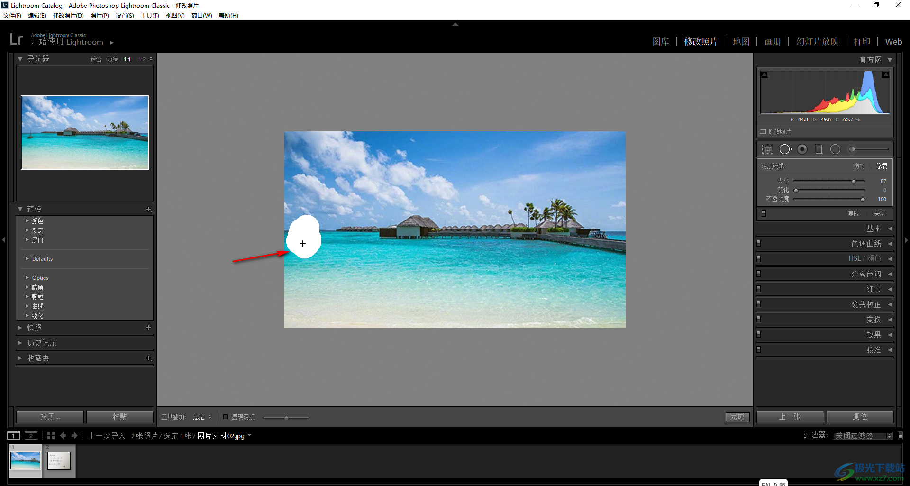This screenshot has width=910, height=486.
Task: Switch spot edit mode to 仿制
Action: click(x=859, y=166)
